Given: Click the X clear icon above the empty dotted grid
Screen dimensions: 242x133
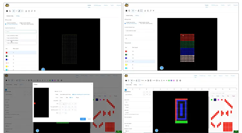Looking at the screenshot, I should [x=35, y=11].
